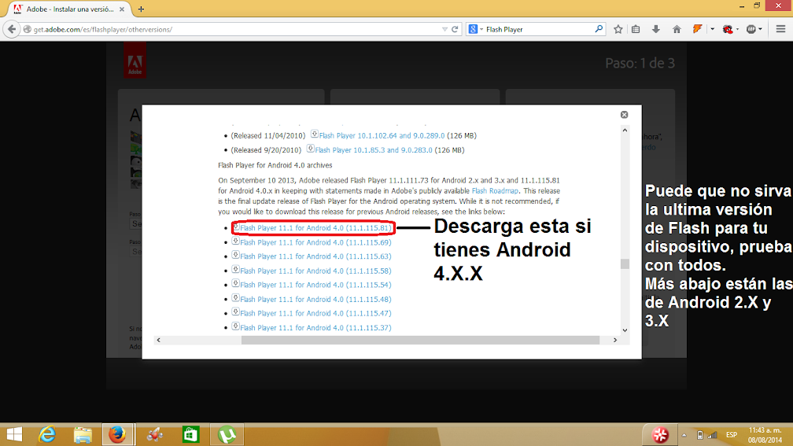Download Flash Player 11.1 Android 4.0 (11.1.115.47)
793x446 pixels.
(315, 313)
